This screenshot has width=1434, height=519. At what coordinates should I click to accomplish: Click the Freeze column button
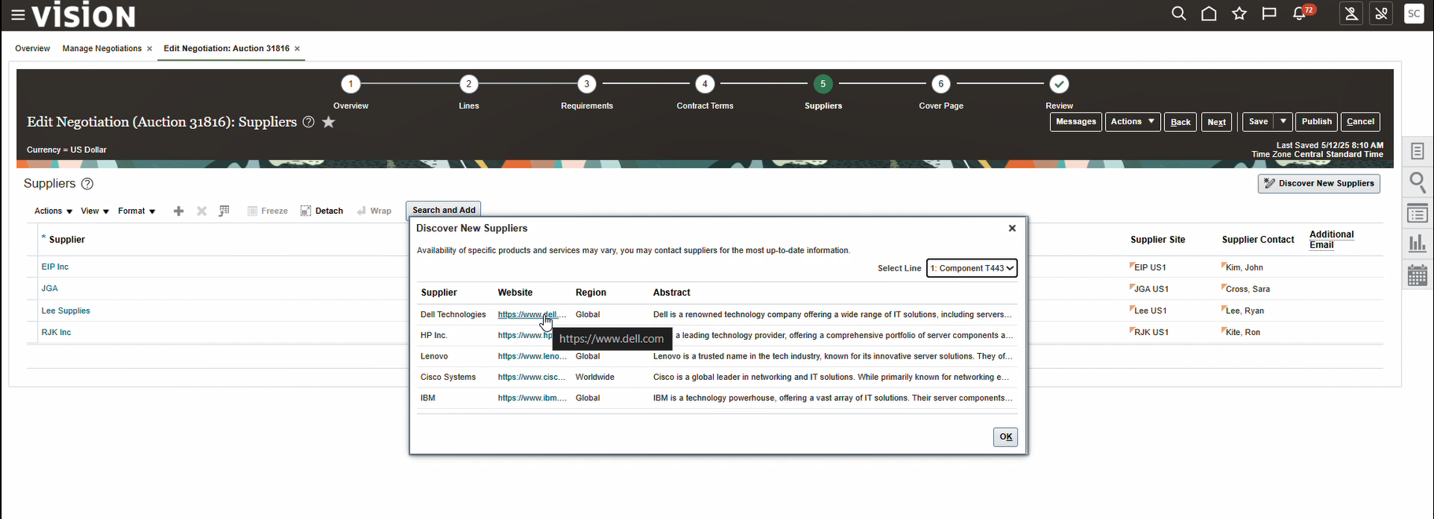pos(268,211)
